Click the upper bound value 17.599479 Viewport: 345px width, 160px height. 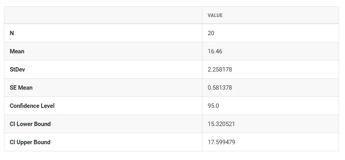(221, 142)
